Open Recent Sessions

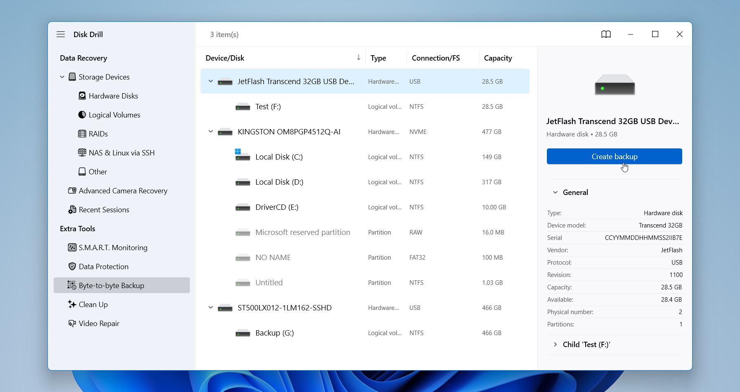[x=104, y=209]
